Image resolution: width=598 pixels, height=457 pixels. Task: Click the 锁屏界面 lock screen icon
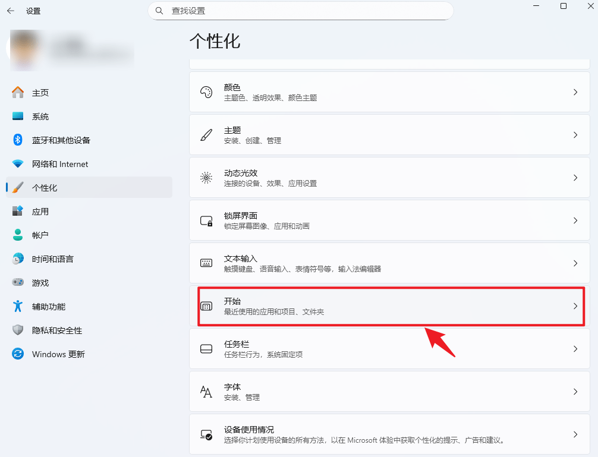pos(206,220)
